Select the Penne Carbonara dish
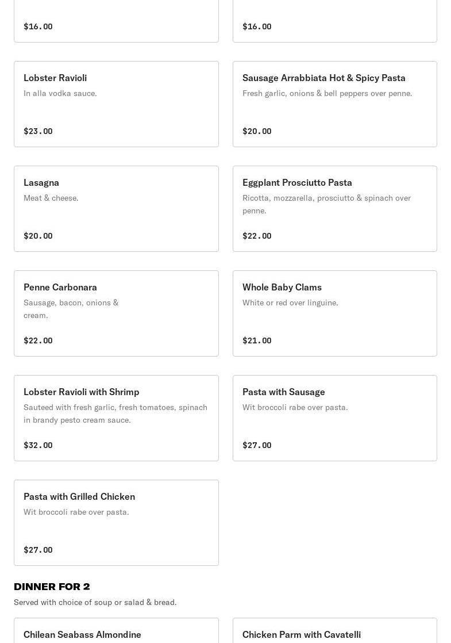The image size is (451, 643). (x=116, y=313)
